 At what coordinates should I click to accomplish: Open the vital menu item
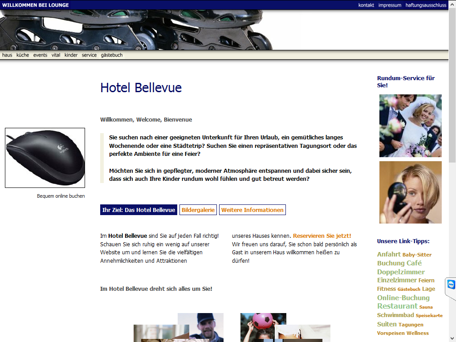pos(56,55)
